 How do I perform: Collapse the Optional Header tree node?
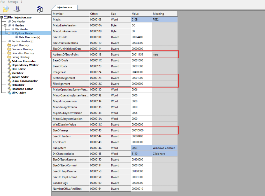(x=9, y=33)
